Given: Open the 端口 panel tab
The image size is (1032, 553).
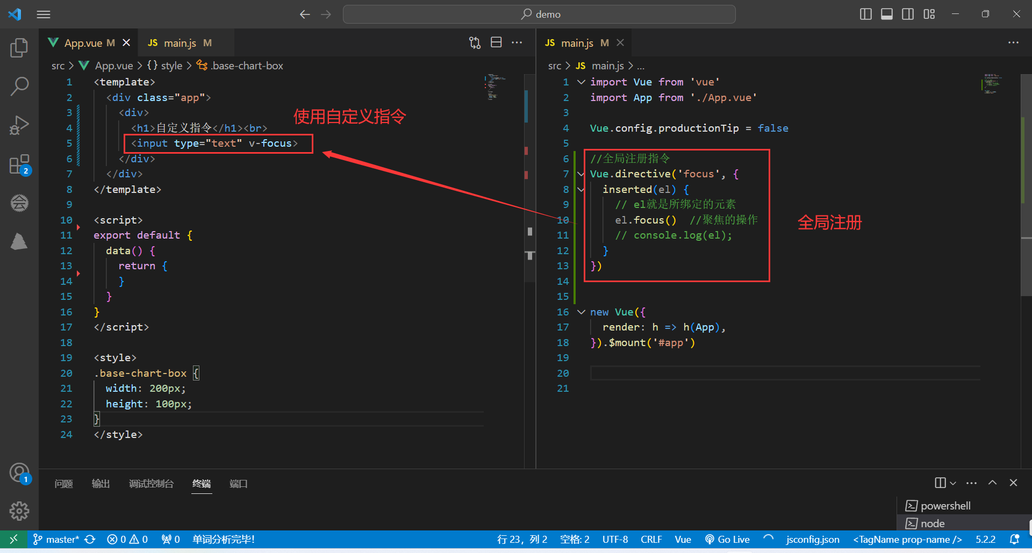Looking at the screenshot, I should click(x=238, y=484).
